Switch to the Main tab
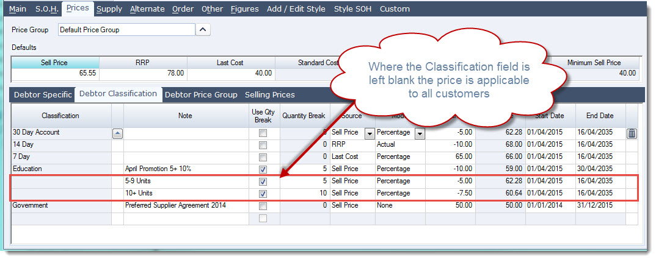The height and width of the screenshot is (260, 656). 18,9
